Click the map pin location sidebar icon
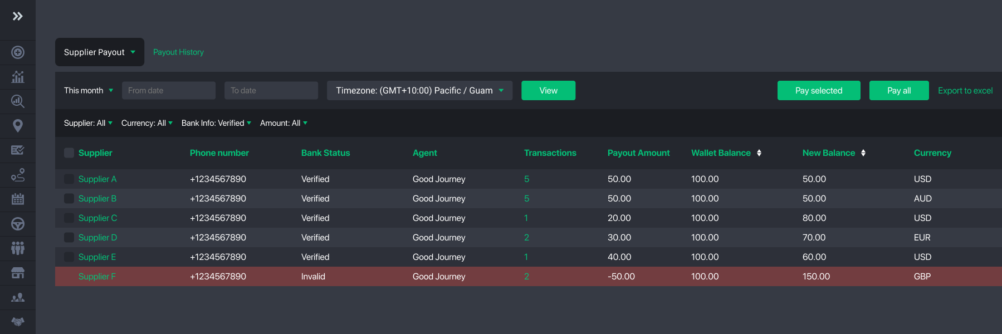Screen dimensions: 1002x334 click(18, 126)
